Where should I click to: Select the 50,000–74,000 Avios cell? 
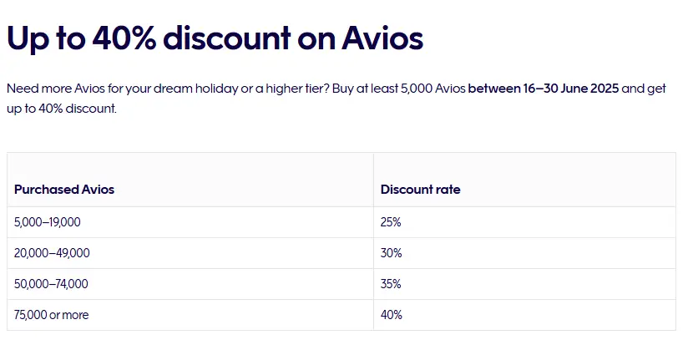(x=190, y=283)
